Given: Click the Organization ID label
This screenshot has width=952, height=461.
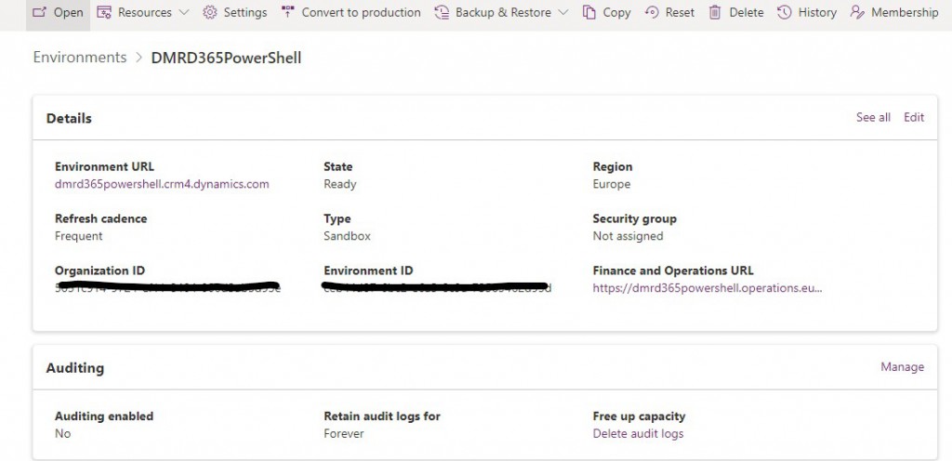Looking at the screenshot, I should pyautogui.click(x=99, y=271).
